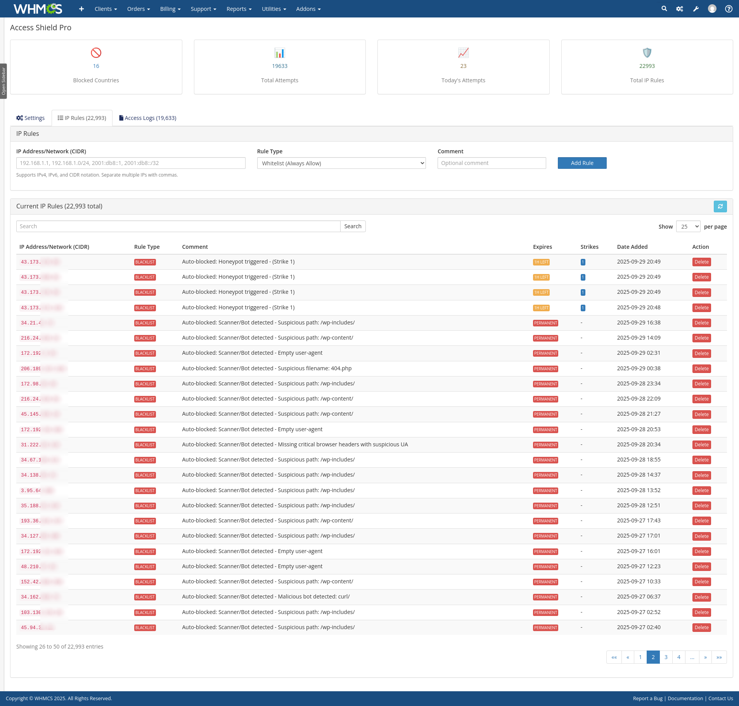Open the sidebar via Open Sidebar handle
This screenshot has height=706, width=739.
[x=3, y=81]
